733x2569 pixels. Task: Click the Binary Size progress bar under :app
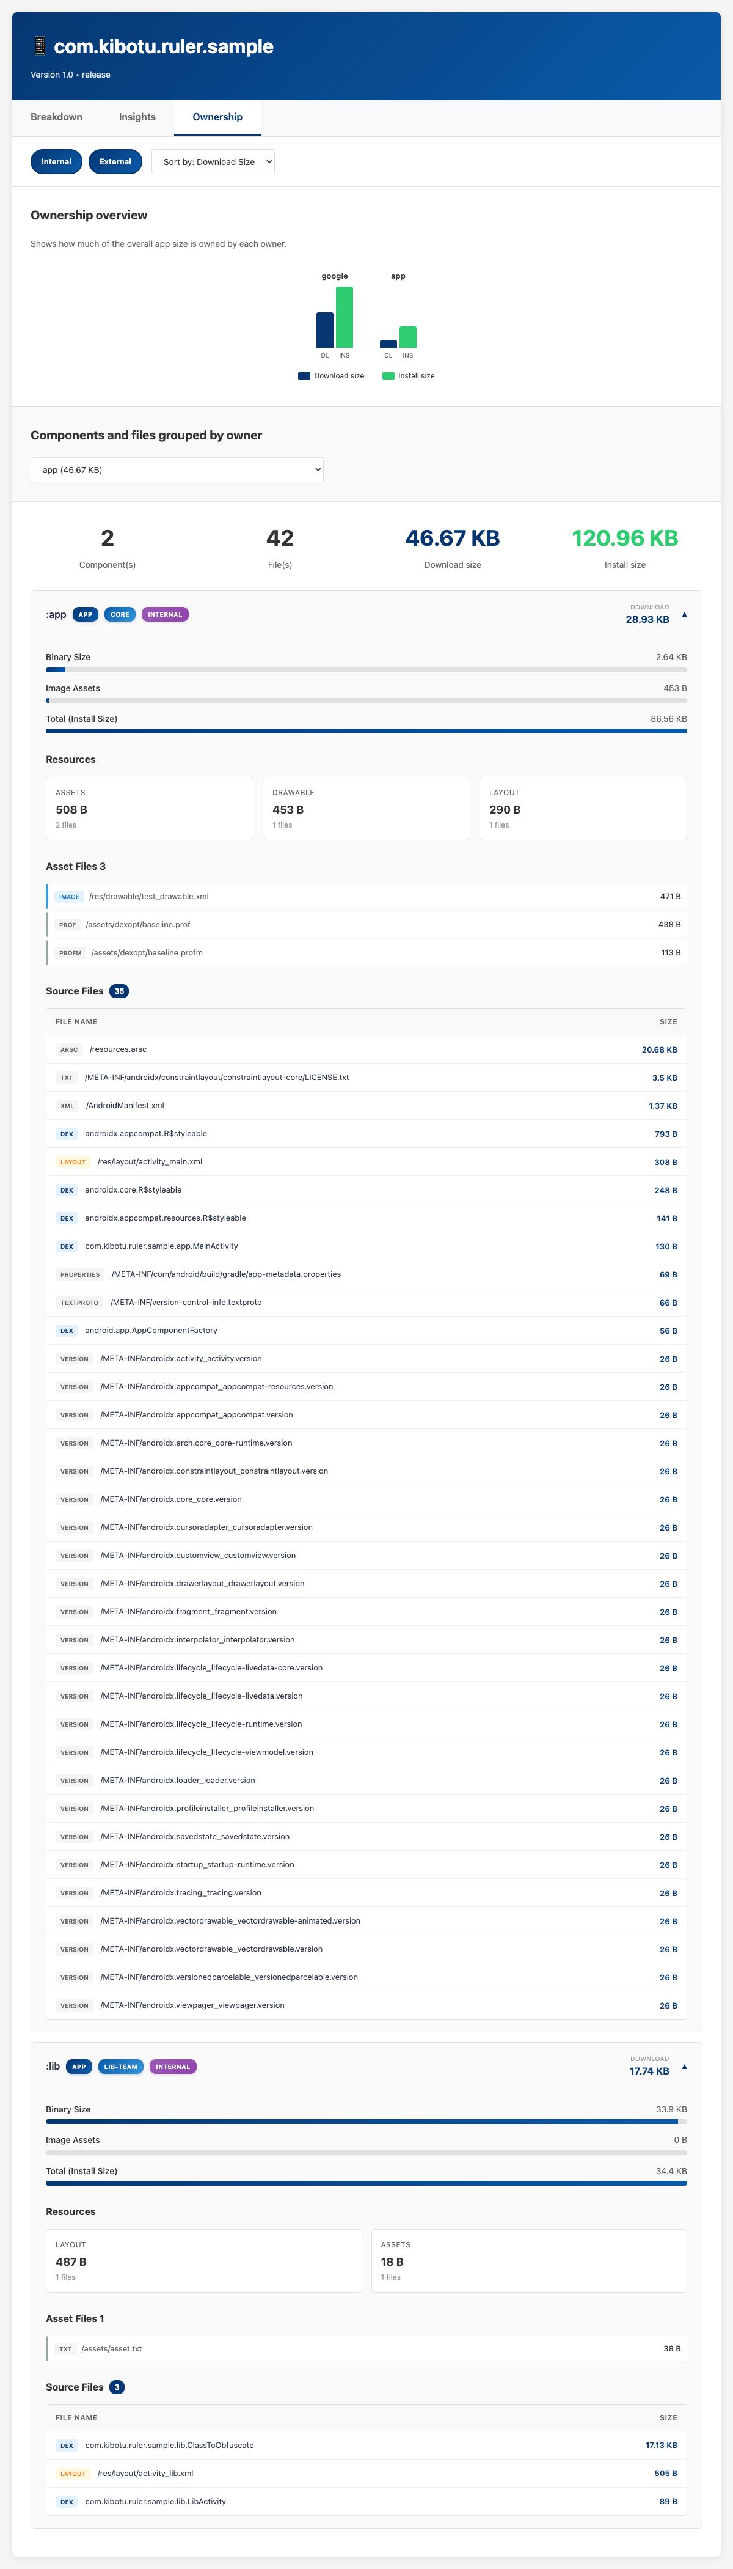point(366,670)
